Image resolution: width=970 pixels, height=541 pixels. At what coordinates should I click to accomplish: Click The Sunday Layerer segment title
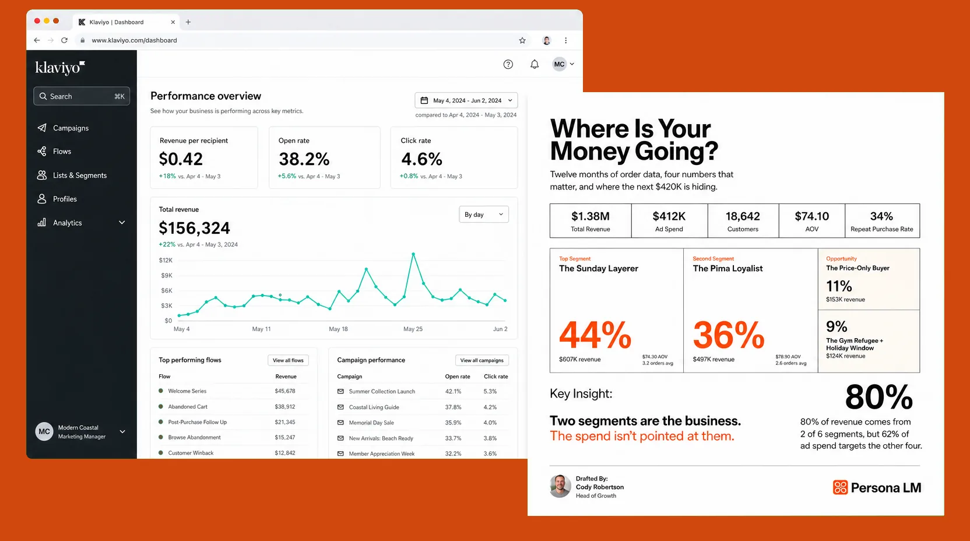(x=599, y=269)
